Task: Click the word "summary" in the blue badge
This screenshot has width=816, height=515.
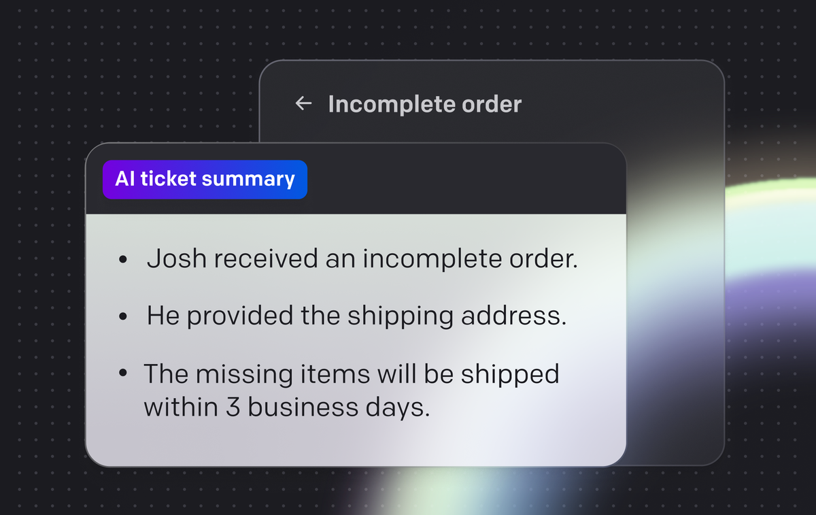Action: coord(249,180)
